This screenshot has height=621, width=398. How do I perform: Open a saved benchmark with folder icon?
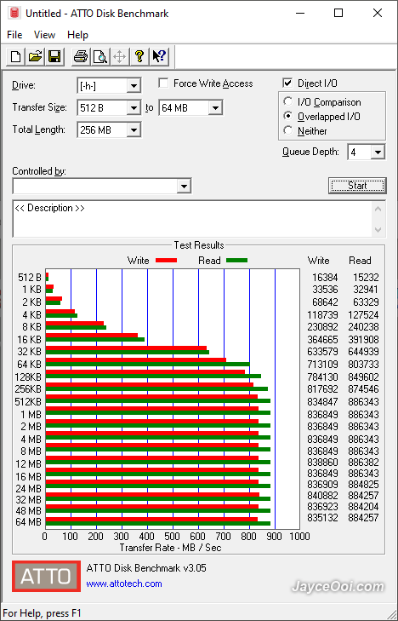point(35,56)
